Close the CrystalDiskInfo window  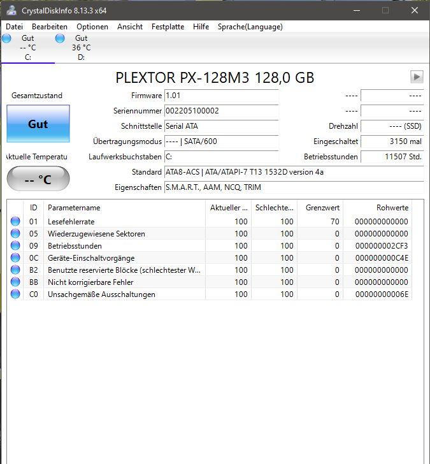(415, 10)
